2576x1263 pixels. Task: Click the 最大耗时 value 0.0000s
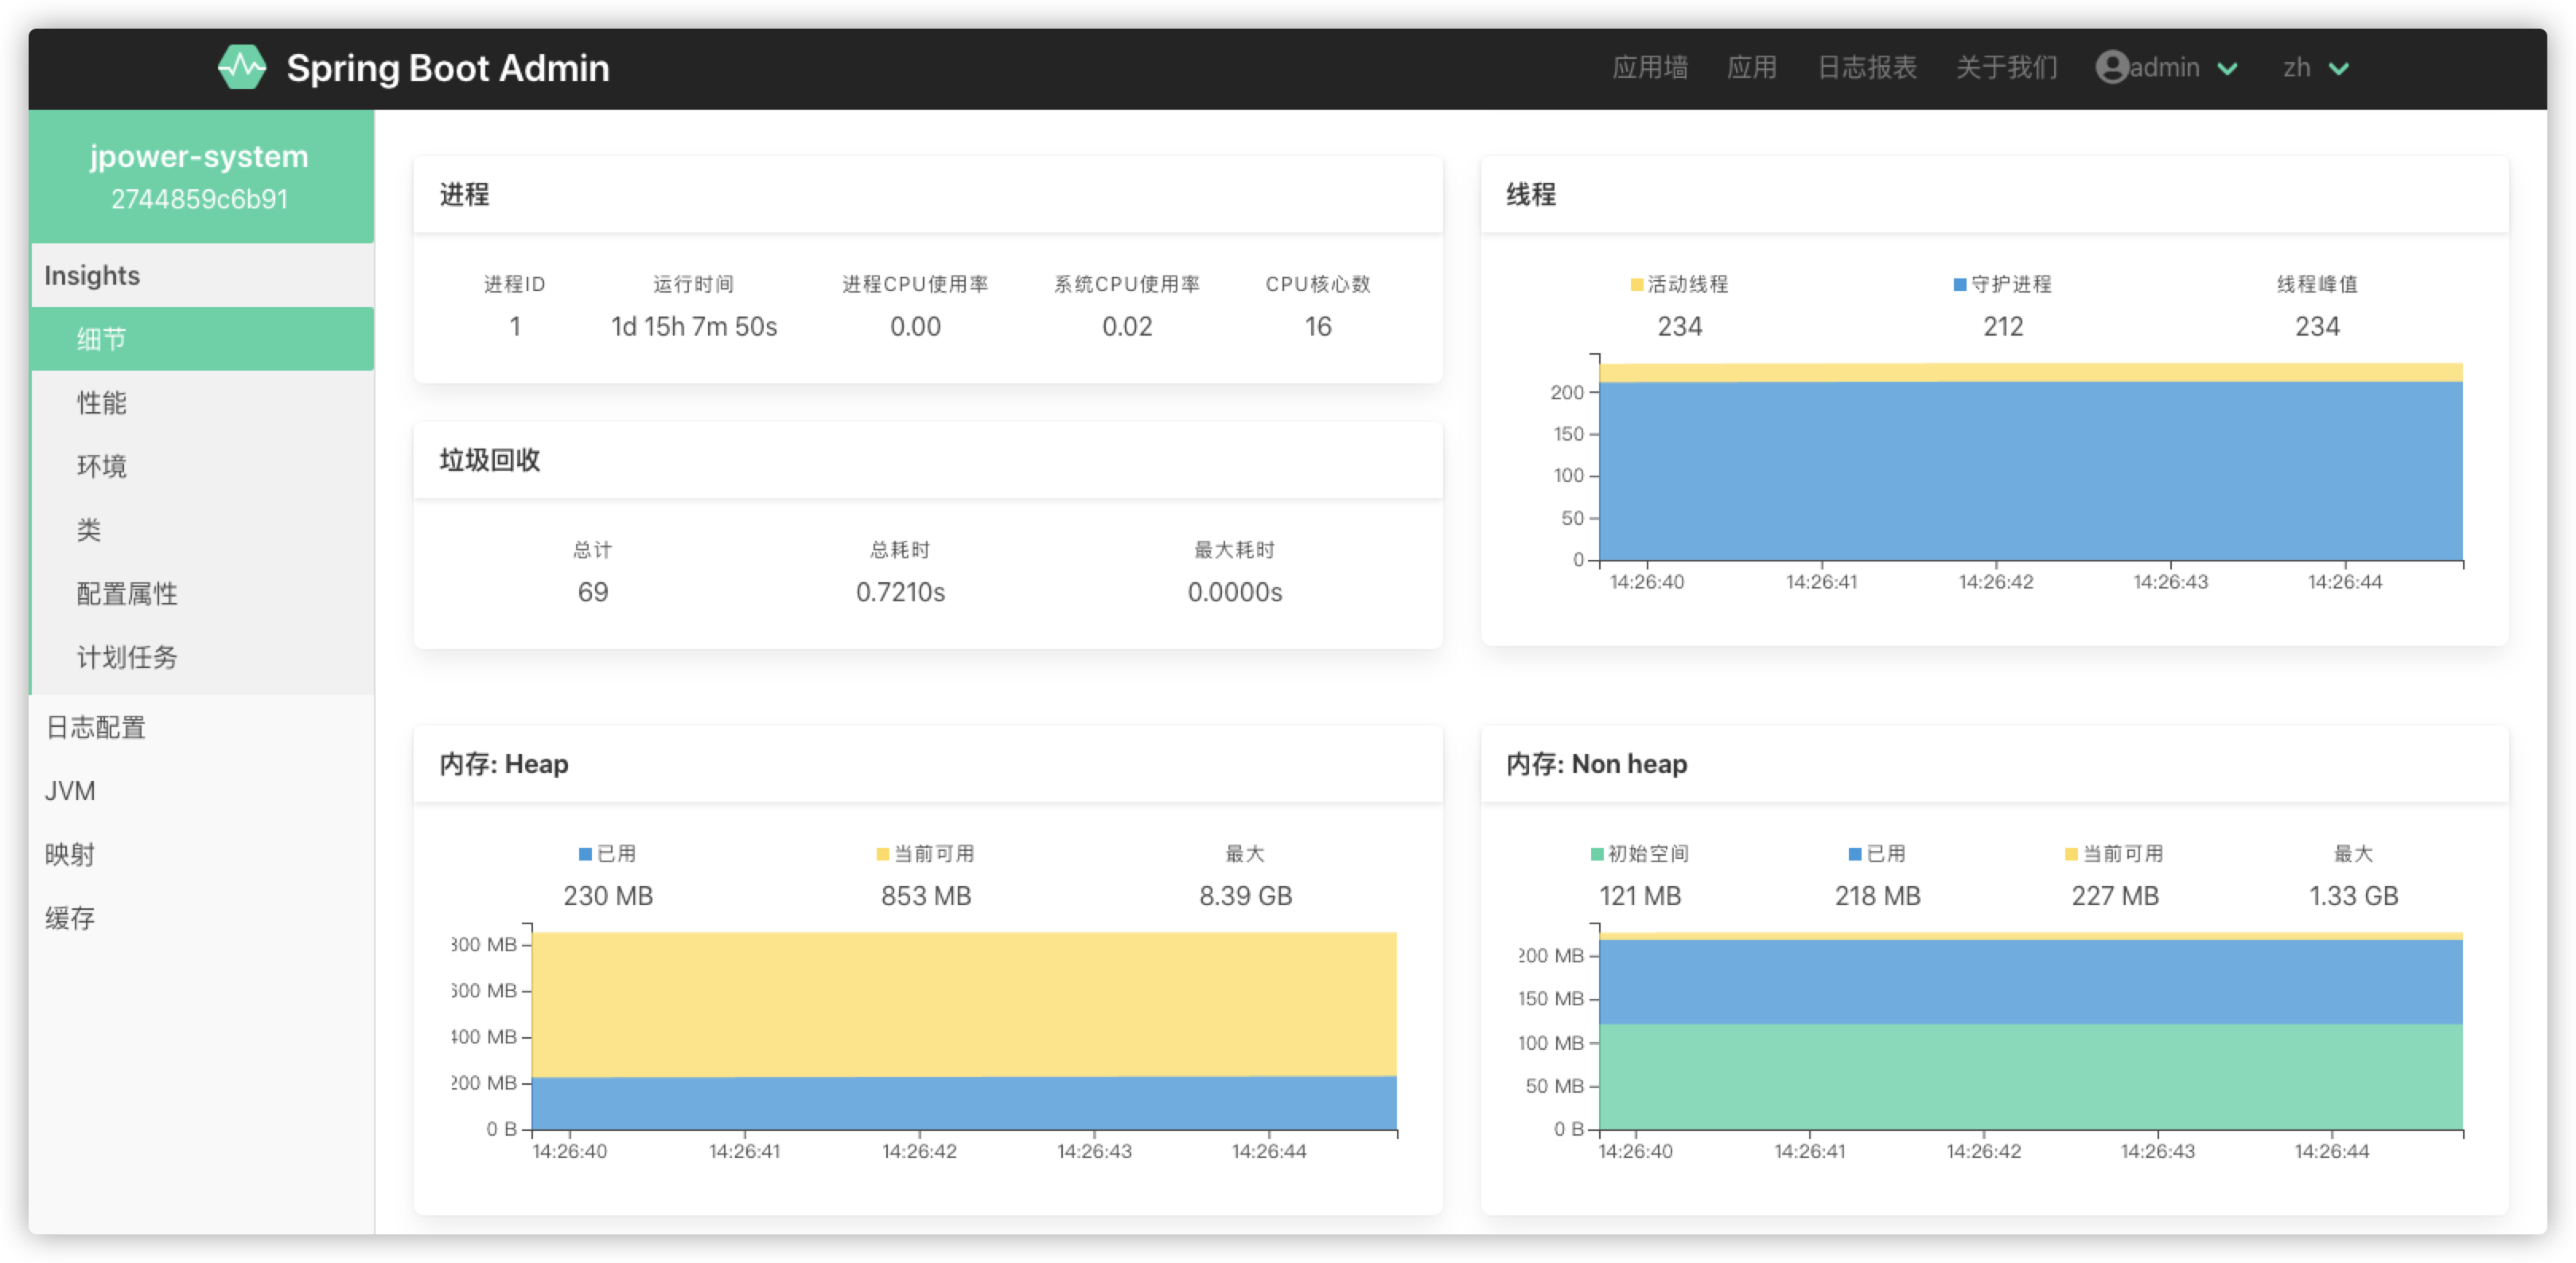pos(1235,592)
